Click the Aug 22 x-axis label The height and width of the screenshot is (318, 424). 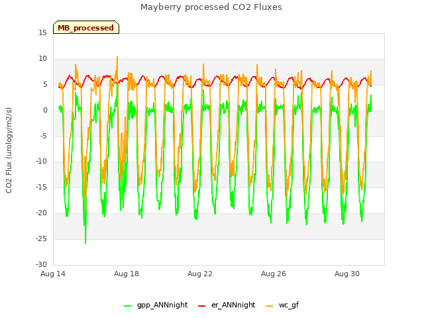pos(200,274)
